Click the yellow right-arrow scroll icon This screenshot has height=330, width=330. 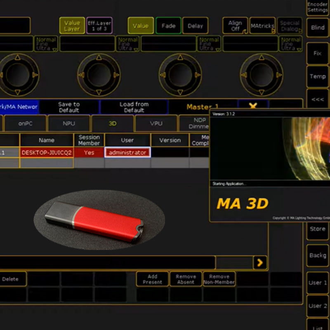click(x=260, y=262)
